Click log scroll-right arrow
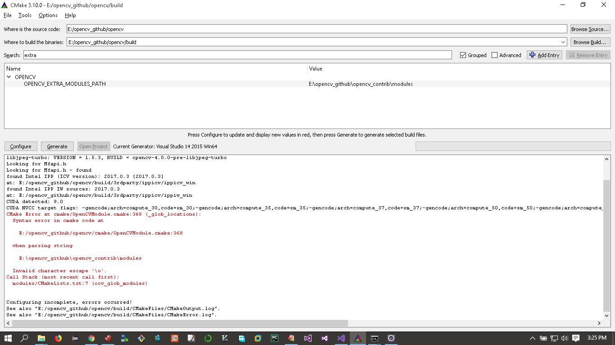Screen dimensions: 615x345 (x=599, y=323)
